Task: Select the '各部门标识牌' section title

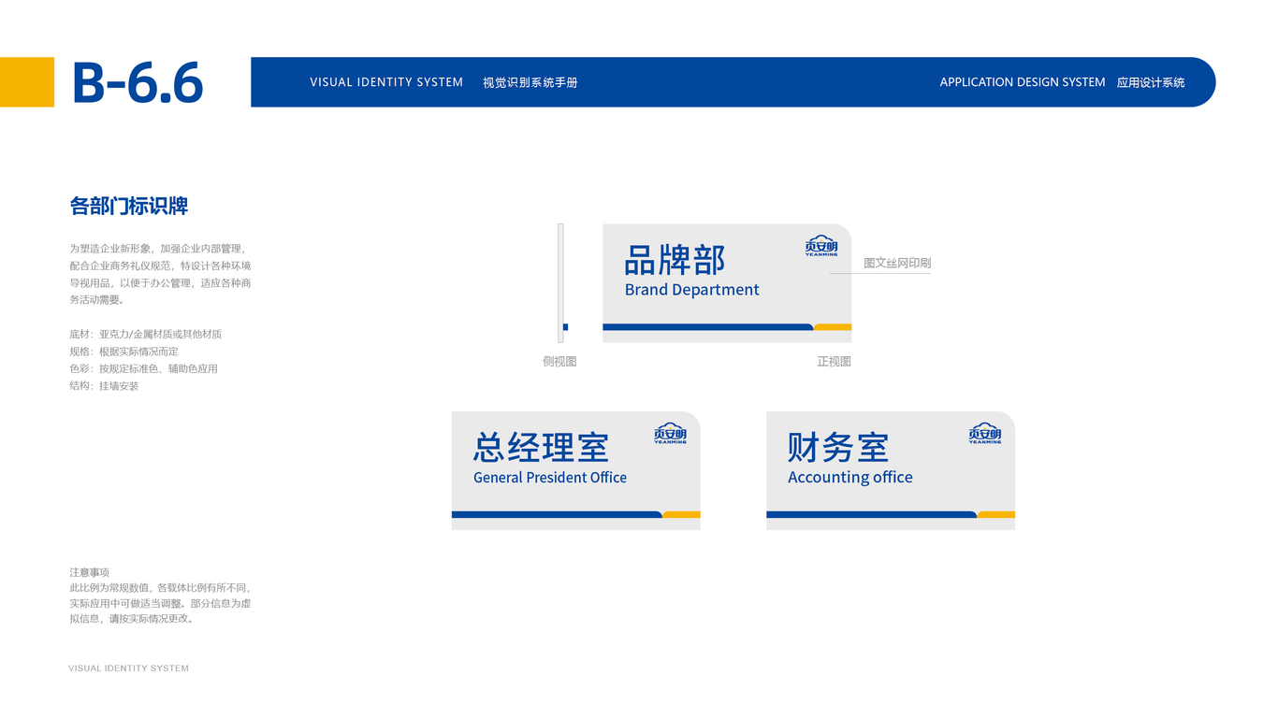Action: 129,207
